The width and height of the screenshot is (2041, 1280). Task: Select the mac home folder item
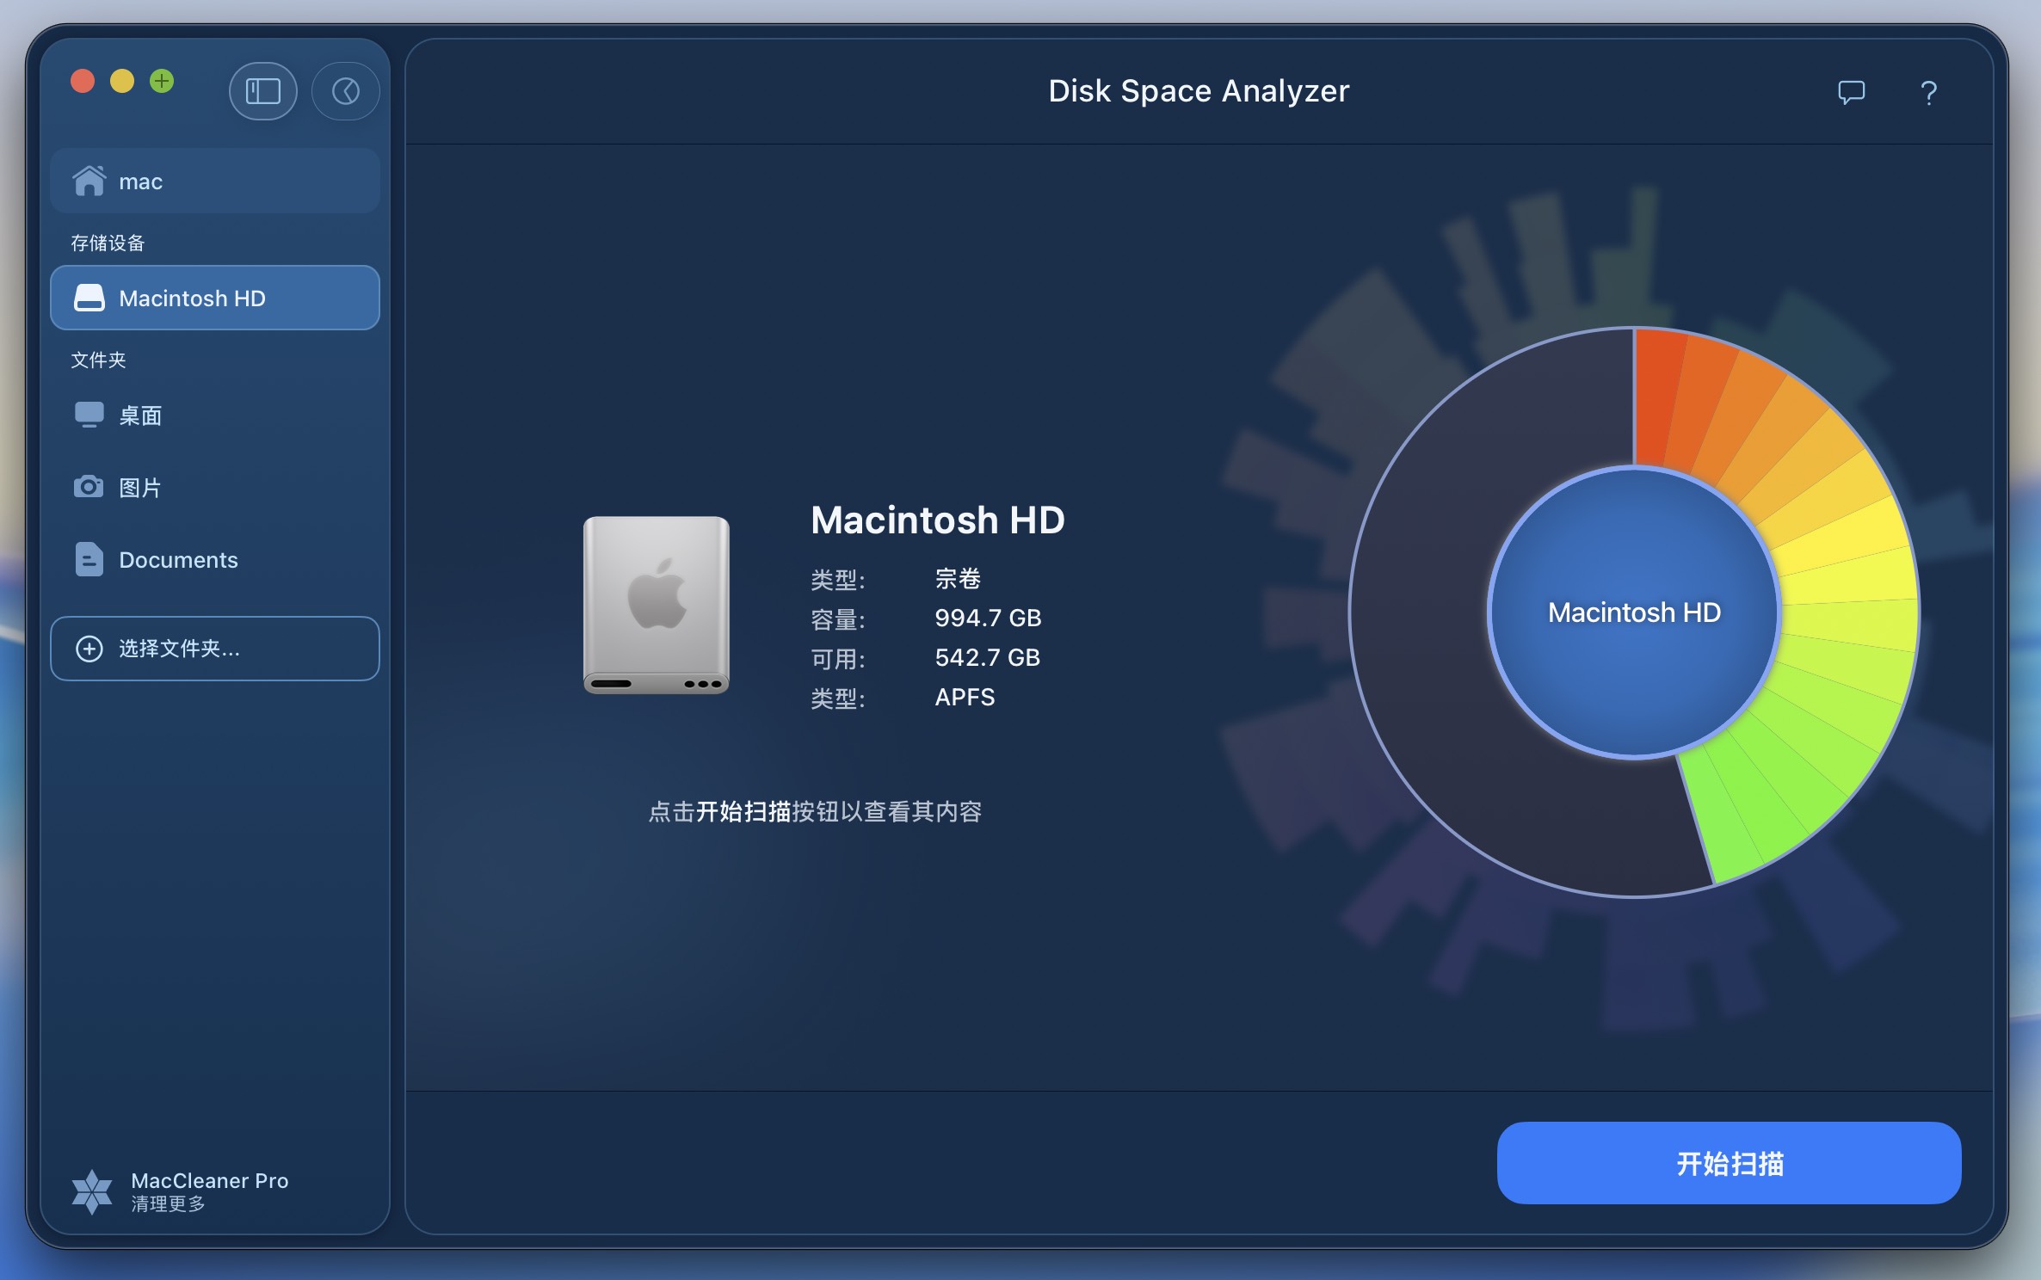[x=215, y=182]
